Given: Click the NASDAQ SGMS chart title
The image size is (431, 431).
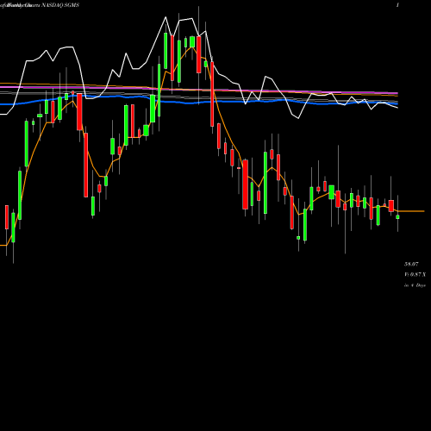Looking at the screenshot, I should pyautogui.click(x=60, y=5).
